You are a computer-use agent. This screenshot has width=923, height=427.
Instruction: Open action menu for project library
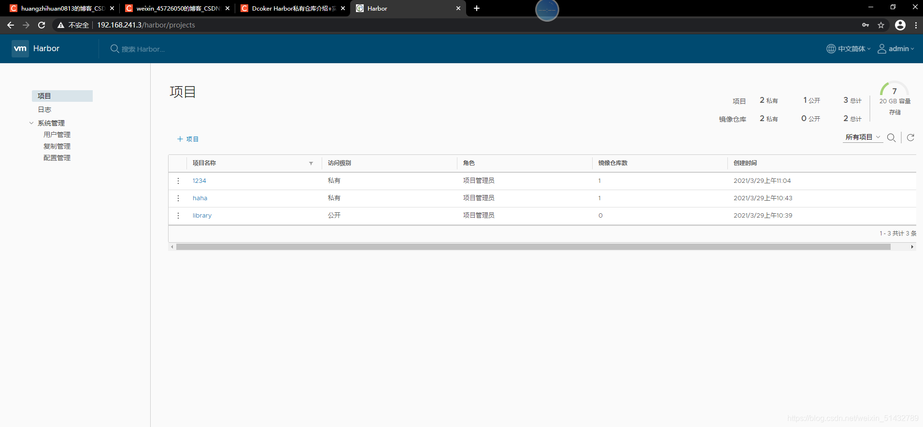tap(178, 216)
